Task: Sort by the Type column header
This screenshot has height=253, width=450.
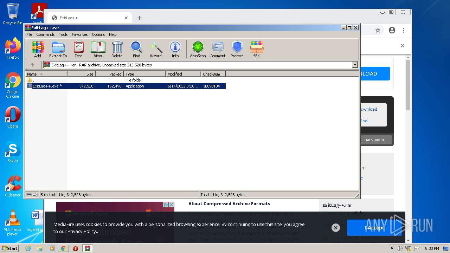Action: click(x=144, y=74)
